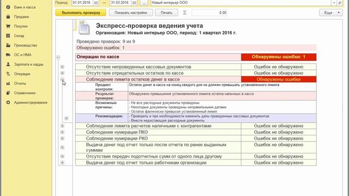Select Ошибок не обнаружено for нумерации РКО
349x196 pixels.
[279, 138]
